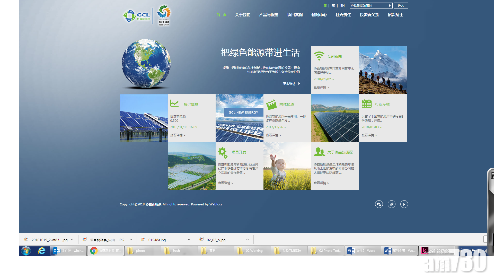
Task: Click the calendar icon beside 行业专栏
Action: pos(366,104)
